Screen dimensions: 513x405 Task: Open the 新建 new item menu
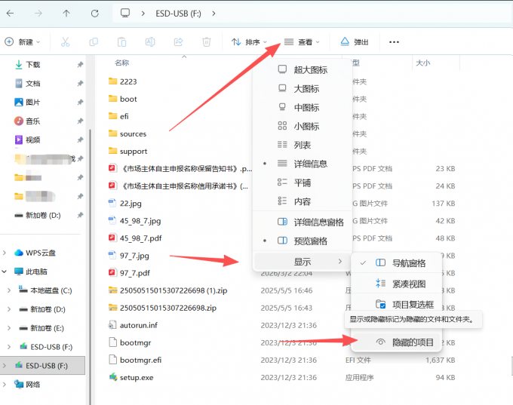coord(22,42)
